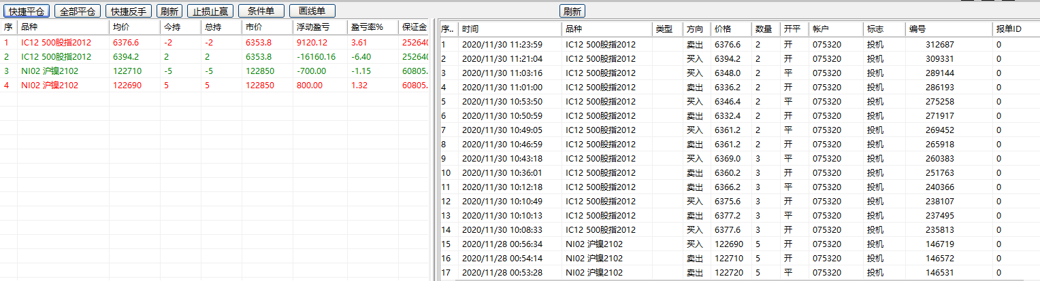Select trade record at 10:53:50
This screenshot has height=281, width=1040.
739,101
